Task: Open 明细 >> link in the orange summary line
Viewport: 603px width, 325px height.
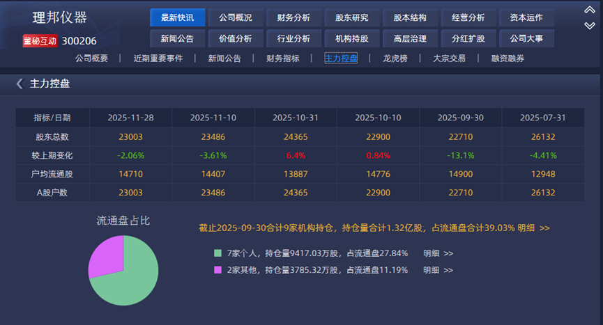Action: pyautogui.click(x=533, y=228)
